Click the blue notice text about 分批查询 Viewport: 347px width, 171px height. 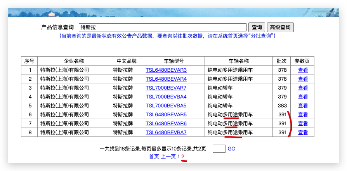tap(167, 36)
